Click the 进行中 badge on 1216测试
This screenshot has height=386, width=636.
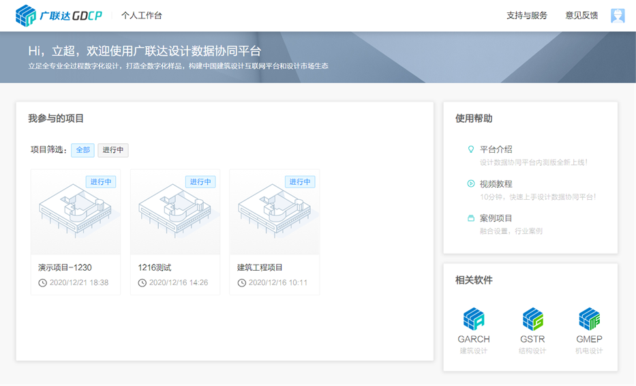click(x=200, y=182)
